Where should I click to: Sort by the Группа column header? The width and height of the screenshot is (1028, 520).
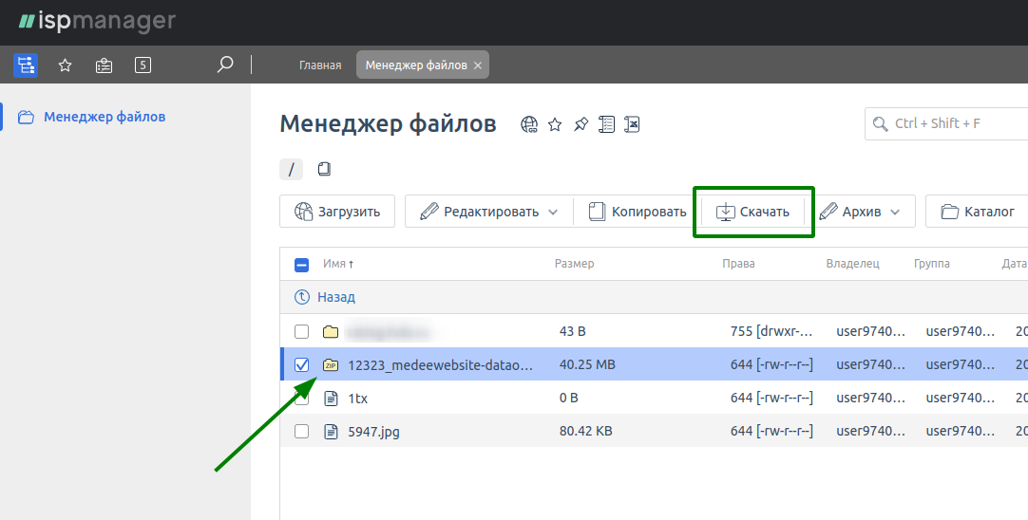pyautogui.click(x=932, y=264)
